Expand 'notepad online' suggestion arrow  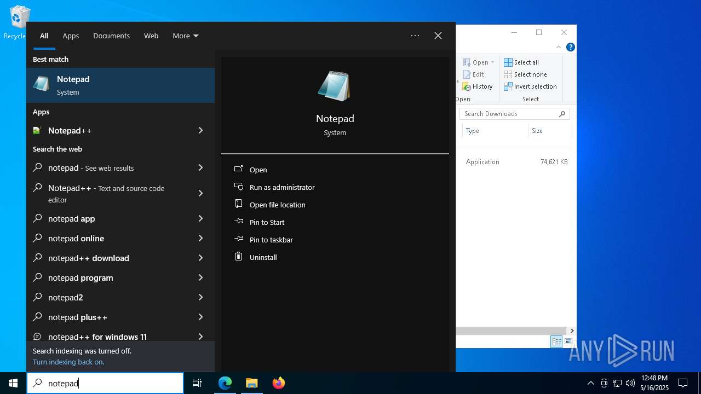pos(200,238)
